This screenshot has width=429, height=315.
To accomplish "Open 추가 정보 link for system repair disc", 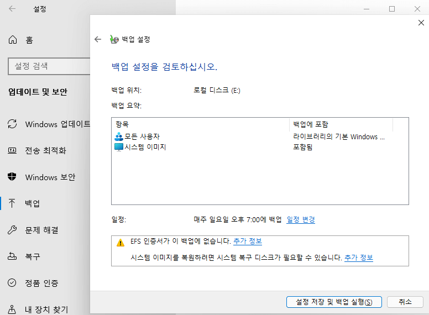I will coord(359,258).
